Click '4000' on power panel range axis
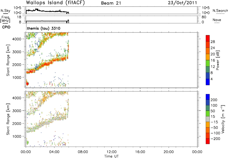228x158 pixels. (17, 39)
